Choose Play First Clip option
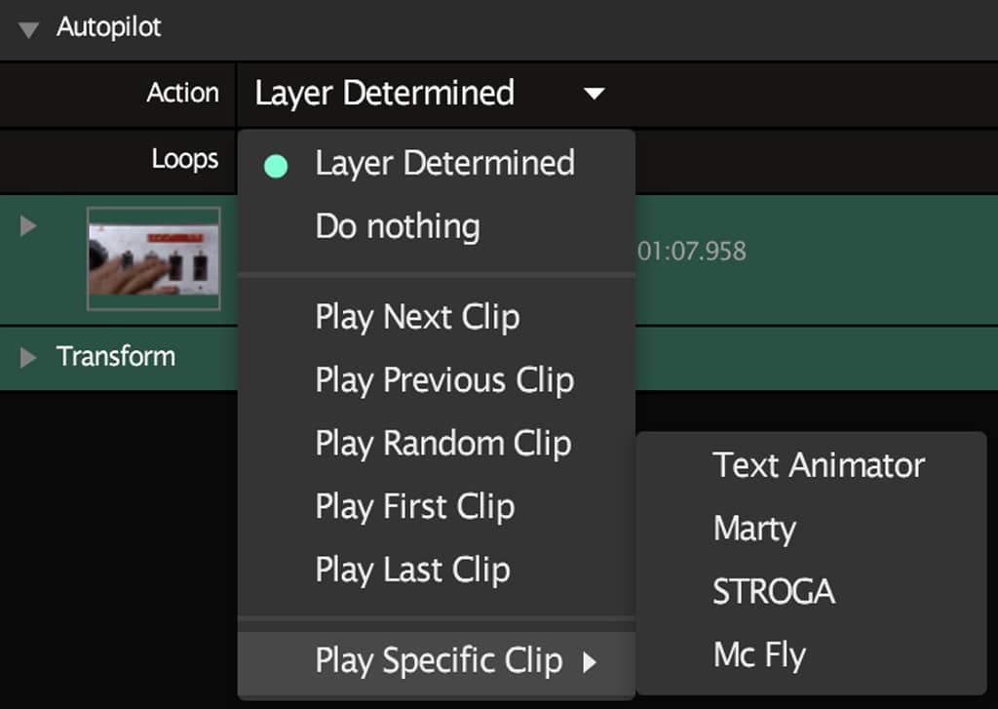Viewport: 998px width, 709px height. (414, 507)
